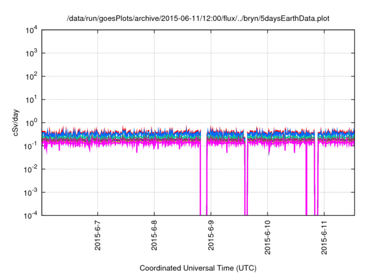Click the magenta data dropout between 2015-6-9 and 2015-6-10
Screen dimensions: 391x274
click(x=246, y=177)
